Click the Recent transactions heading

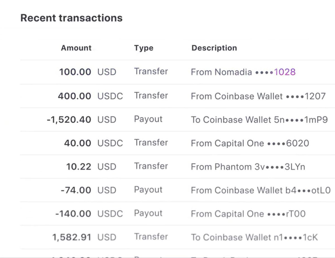[71, 18]
